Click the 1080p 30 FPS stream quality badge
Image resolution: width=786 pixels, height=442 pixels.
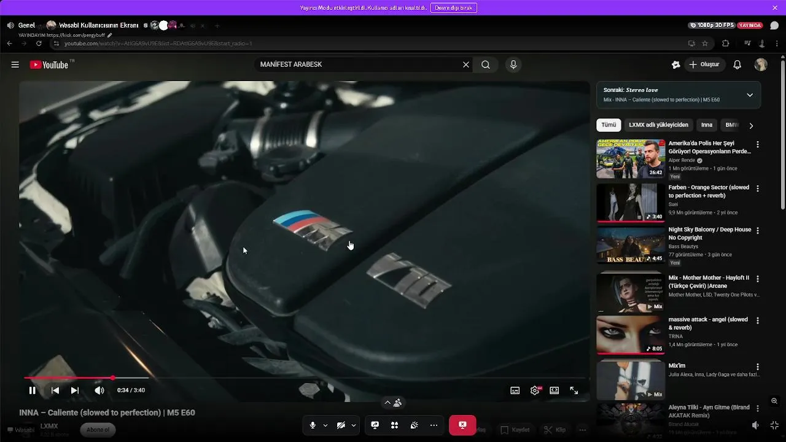(712, 26)
